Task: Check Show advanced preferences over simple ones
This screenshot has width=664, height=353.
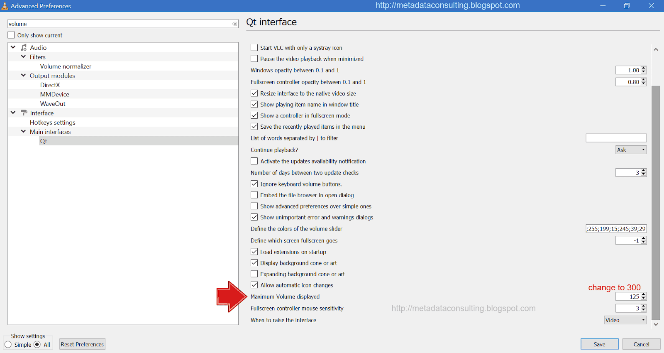Action: pyautogui.click(x=254, y=206)
